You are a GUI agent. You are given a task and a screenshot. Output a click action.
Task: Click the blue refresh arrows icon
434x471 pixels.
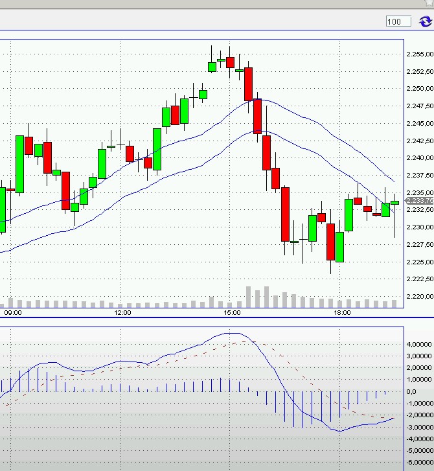click(426, 21)
